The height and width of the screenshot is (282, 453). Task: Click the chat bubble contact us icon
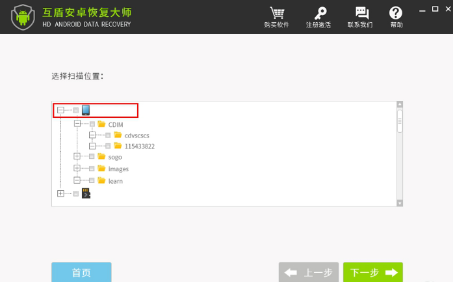pos(361,13)
